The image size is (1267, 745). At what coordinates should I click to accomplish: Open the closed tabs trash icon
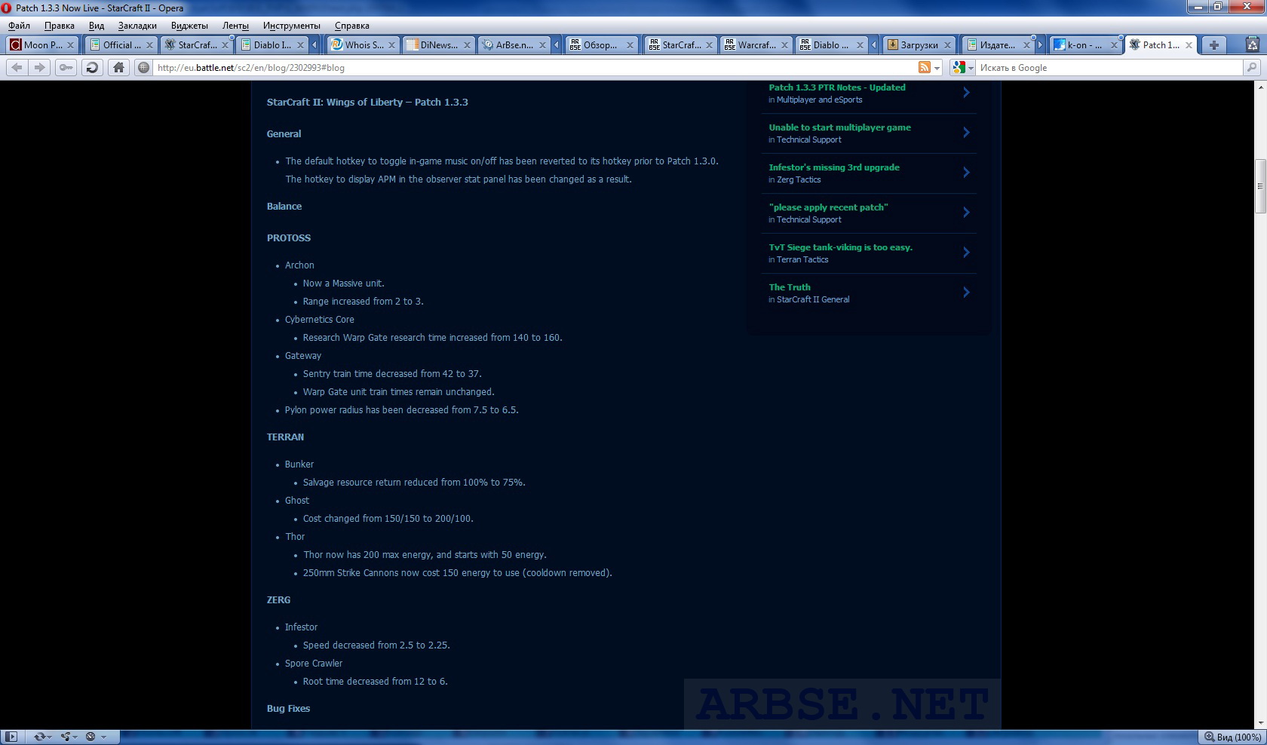(1252, 44)
